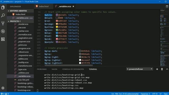This screenshot has height=95, width=169.
Task: Kill terminal with the trash icon
Action: pos(162,69)
